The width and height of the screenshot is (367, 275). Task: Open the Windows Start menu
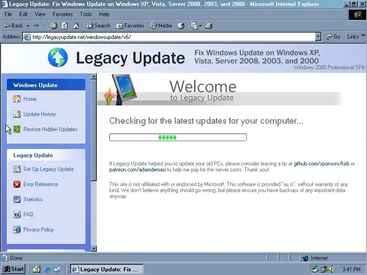(13, 269)
